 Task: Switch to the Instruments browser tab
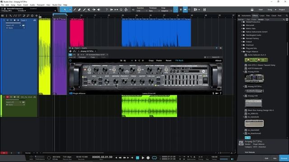[x=246, y=16]
